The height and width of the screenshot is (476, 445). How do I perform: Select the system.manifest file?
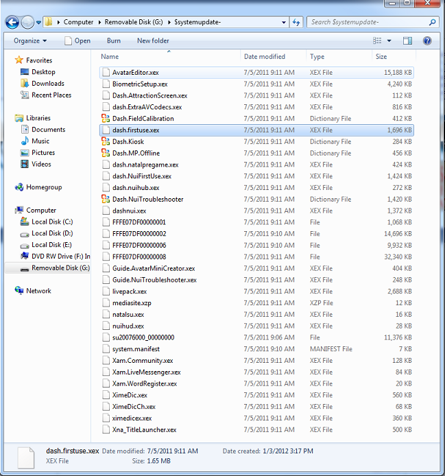click(x=136, y=349)
